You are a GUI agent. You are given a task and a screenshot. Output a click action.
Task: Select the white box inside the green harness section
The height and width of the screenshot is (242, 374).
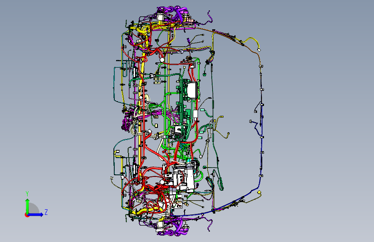pyautogui.click(x=192, y=90)
